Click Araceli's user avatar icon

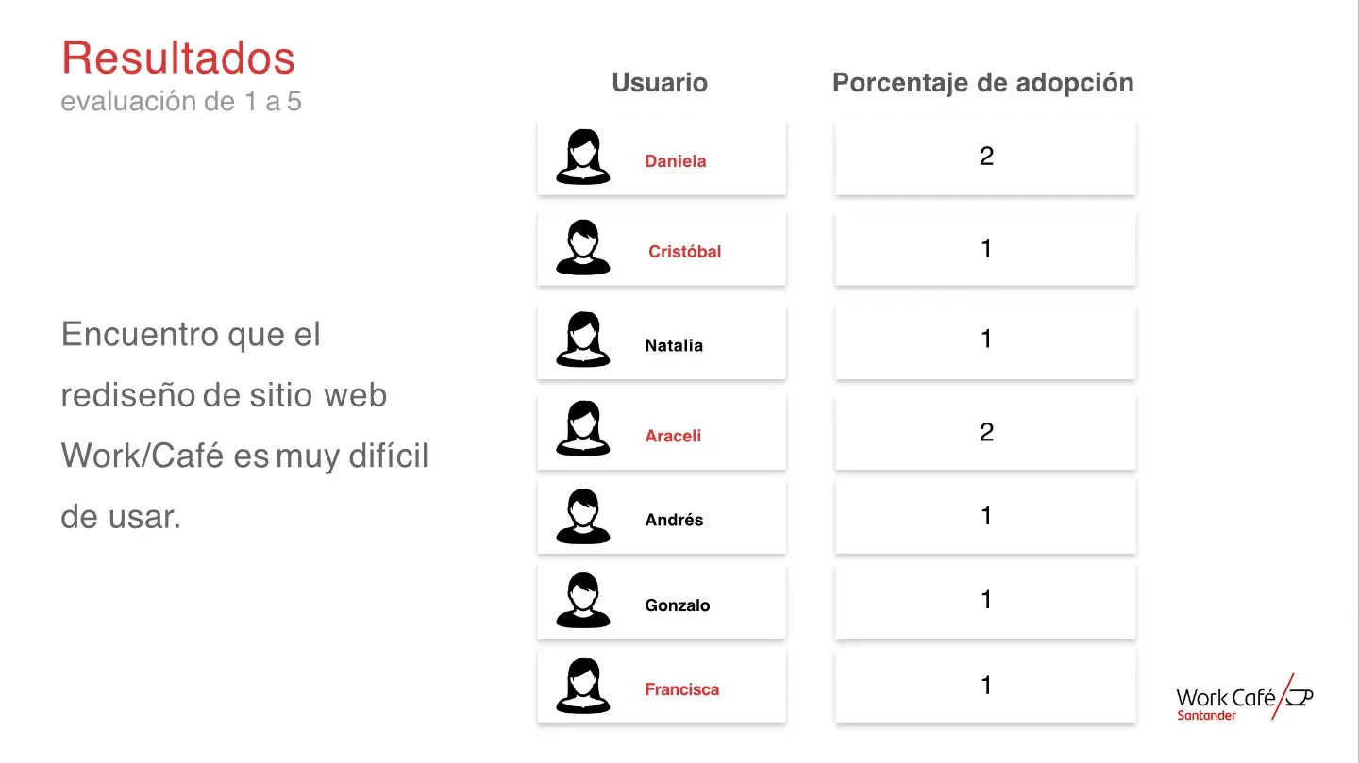pyautogui.click(x=582, y=430)
